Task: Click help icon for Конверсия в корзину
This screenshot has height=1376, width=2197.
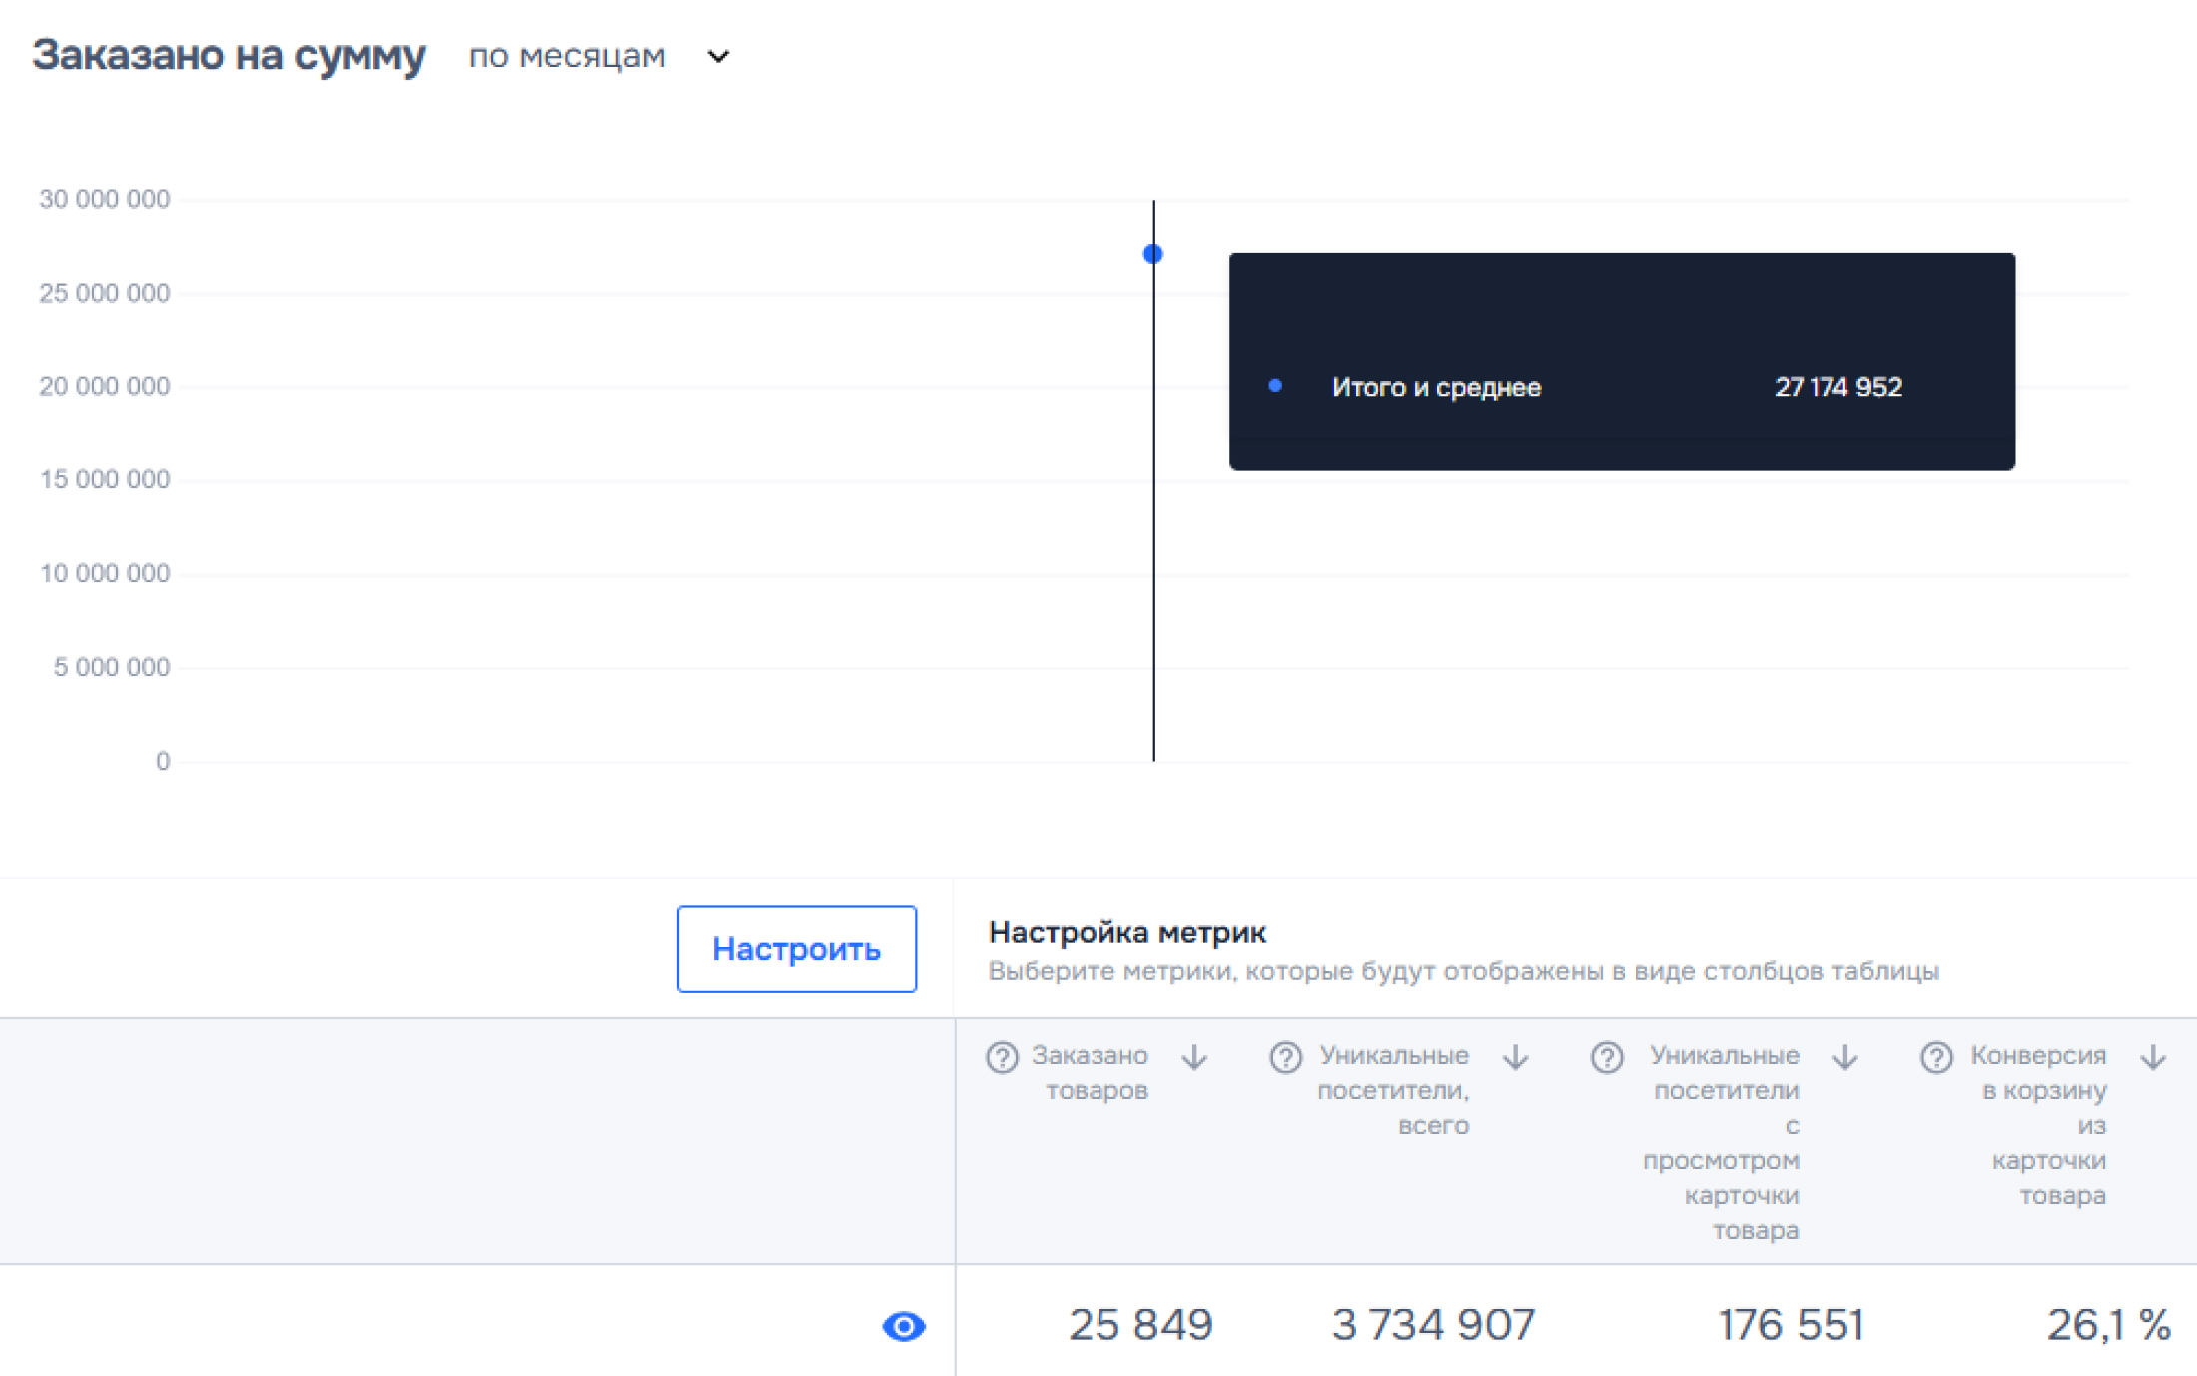Action: [x=1935, y=1057]
